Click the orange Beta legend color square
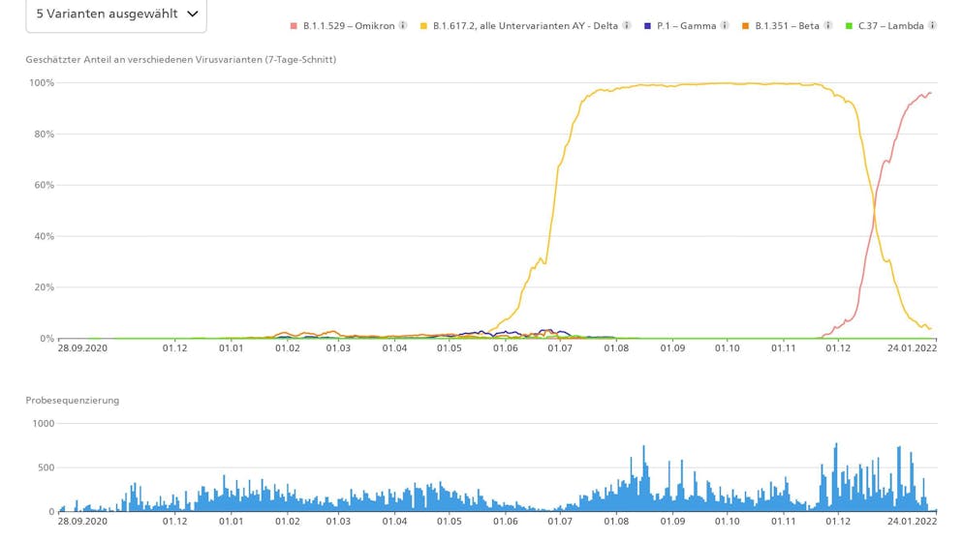Image resolution: width=963 pixels, height=541 pixels. [x=746, y=26]
